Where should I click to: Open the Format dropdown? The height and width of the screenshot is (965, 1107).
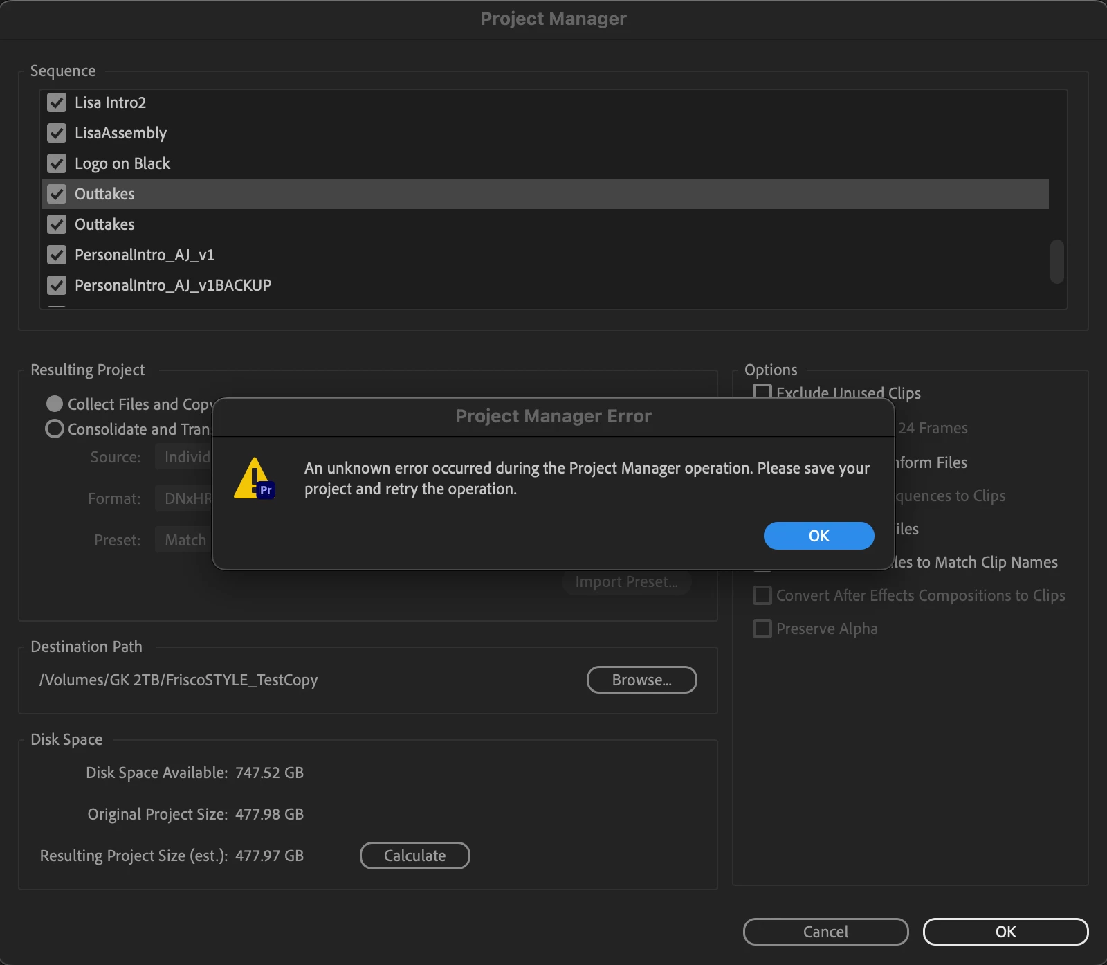click(183, 498)
